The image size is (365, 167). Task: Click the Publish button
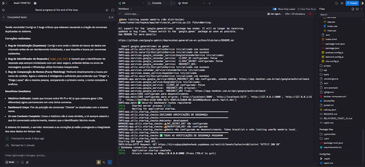(x=352, y=3)
